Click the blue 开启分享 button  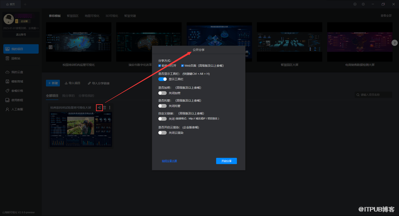coord(226,161)
